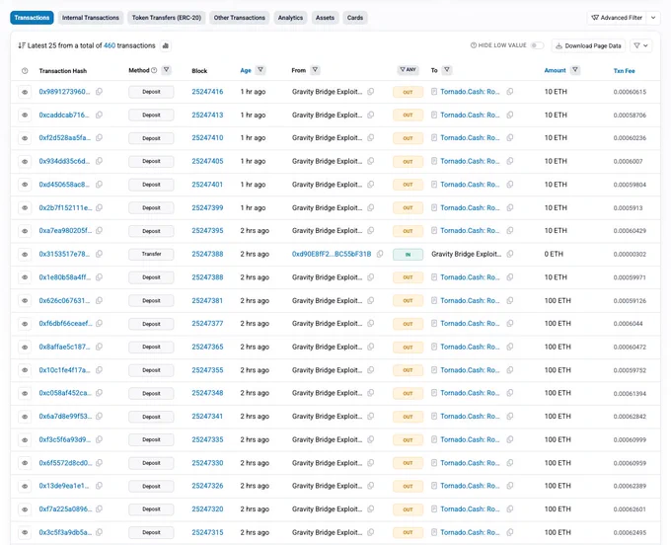Open the To column filter

coord(447,70)
